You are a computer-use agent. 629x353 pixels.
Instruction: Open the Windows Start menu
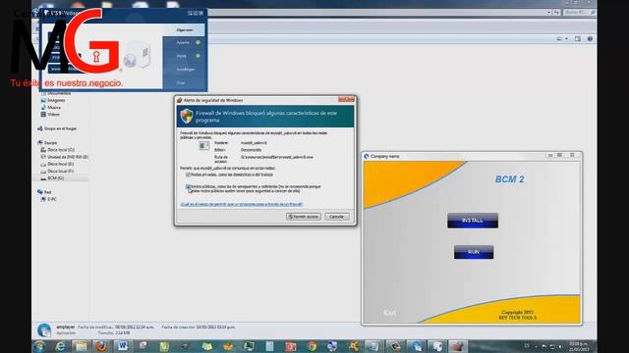point(39,346)
